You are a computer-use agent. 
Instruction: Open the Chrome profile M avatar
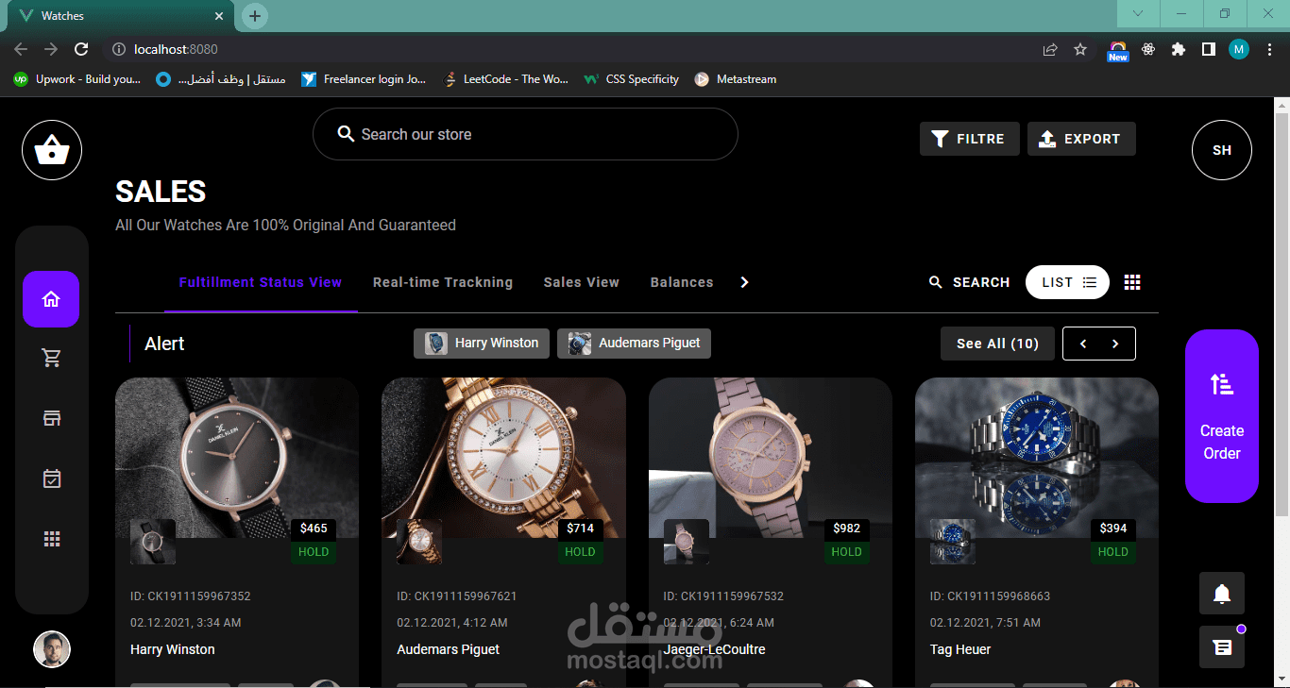(1239, 49)
